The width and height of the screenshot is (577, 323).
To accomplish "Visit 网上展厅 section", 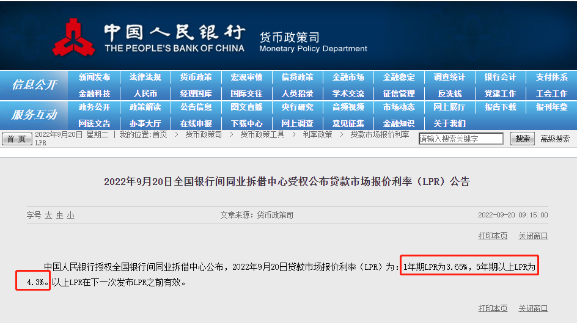I will 449,107.
